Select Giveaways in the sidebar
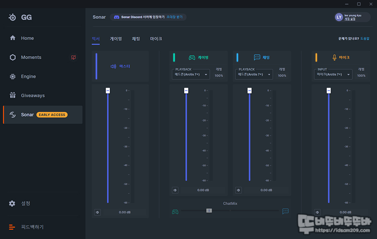This screenshot has height=239, width=377. [43, 96]
